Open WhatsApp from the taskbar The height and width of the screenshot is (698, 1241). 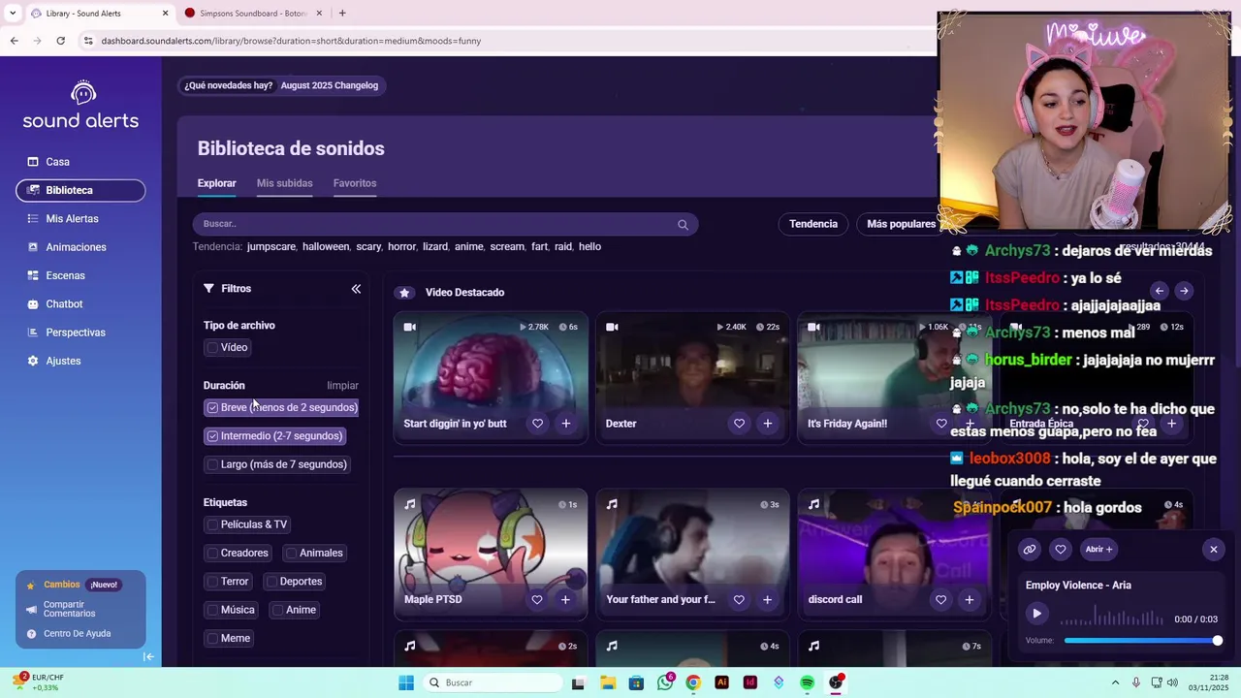[x=665, y=682]
